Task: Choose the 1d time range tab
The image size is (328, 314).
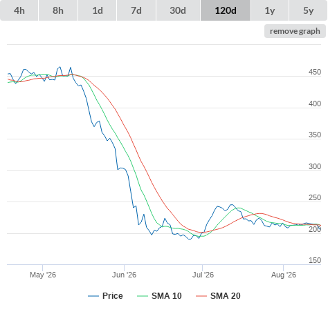Action: [x=98, y=10]
